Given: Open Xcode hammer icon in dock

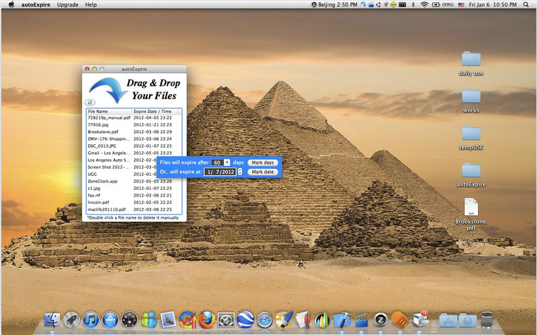Looking at the screenshot, I should [342, 320].
